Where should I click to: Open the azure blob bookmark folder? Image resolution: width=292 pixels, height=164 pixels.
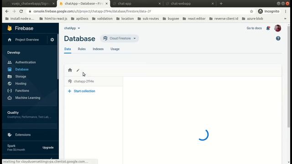point(252,19)
